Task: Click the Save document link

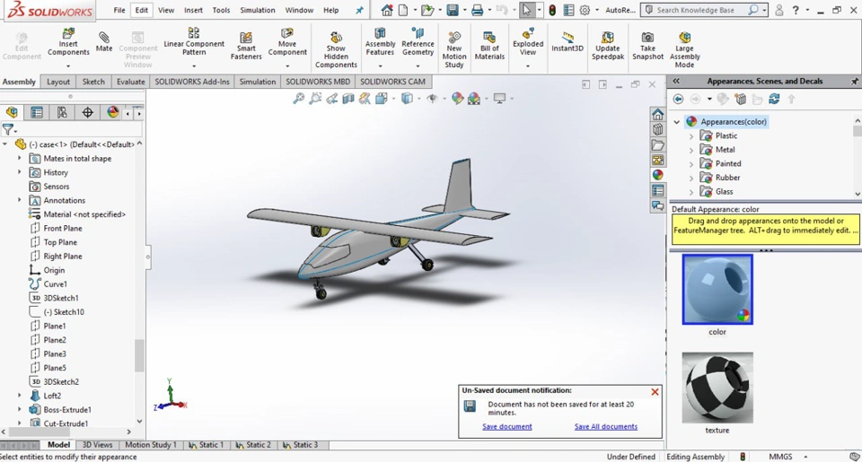Action: [x=506, y=426]
